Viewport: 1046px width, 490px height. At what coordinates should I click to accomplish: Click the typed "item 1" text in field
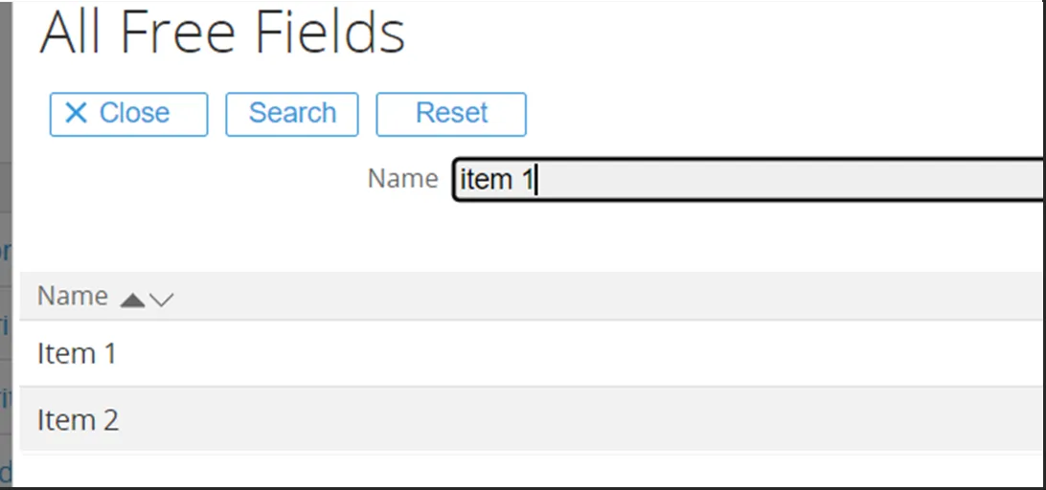496,180
